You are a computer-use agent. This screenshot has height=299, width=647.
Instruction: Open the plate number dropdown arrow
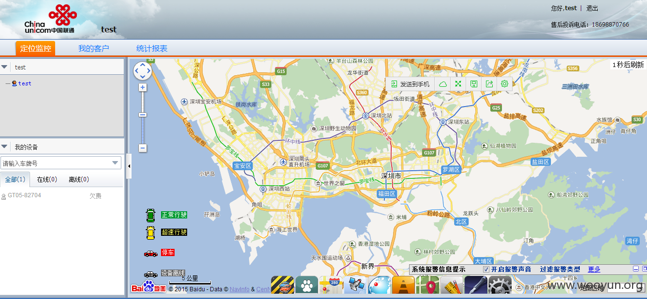click(x=116, y=163)
